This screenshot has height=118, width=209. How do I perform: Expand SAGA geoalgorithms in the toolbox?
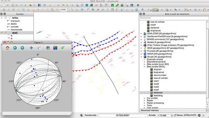pyautogui.click(x=142, y=54)
